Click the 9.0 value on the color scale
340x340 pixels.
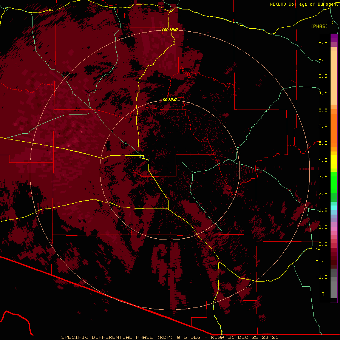pos(323,59)
